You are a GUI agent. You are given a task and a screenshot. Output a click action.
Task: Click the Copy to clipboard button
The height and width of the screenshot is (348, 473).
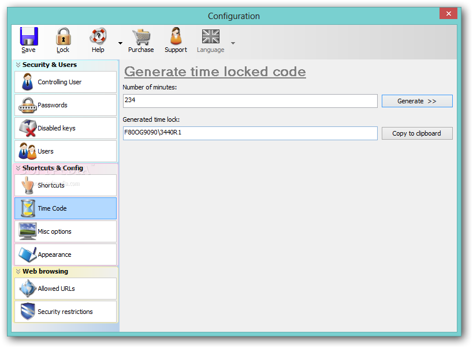click(416, 133)
